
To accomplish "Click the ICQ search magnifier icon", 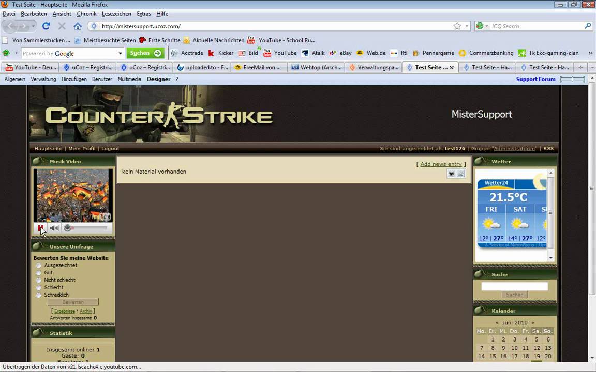I will (x=588, y=26).
